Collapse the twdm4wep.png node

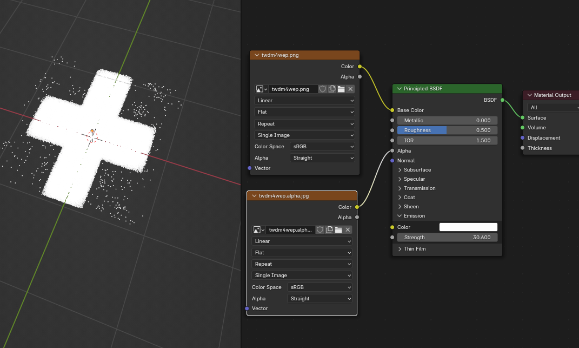pos(257,55)
